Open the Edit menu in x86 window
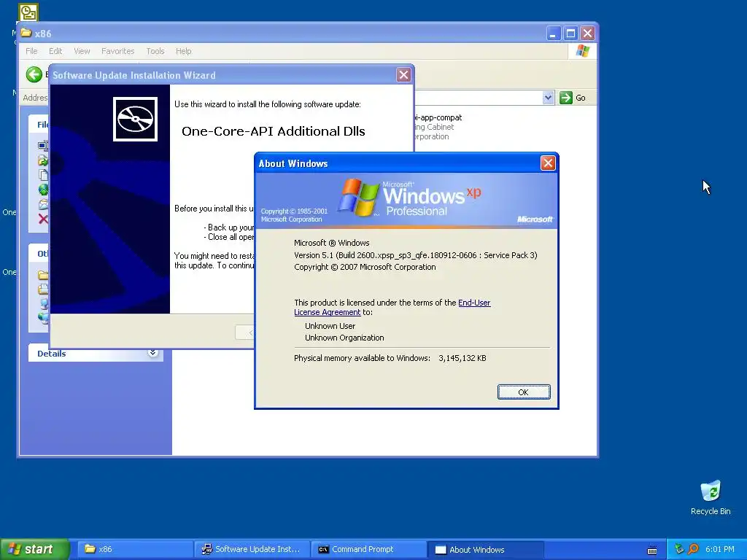Viewport: 747px width, 560px height. (55, 51)
